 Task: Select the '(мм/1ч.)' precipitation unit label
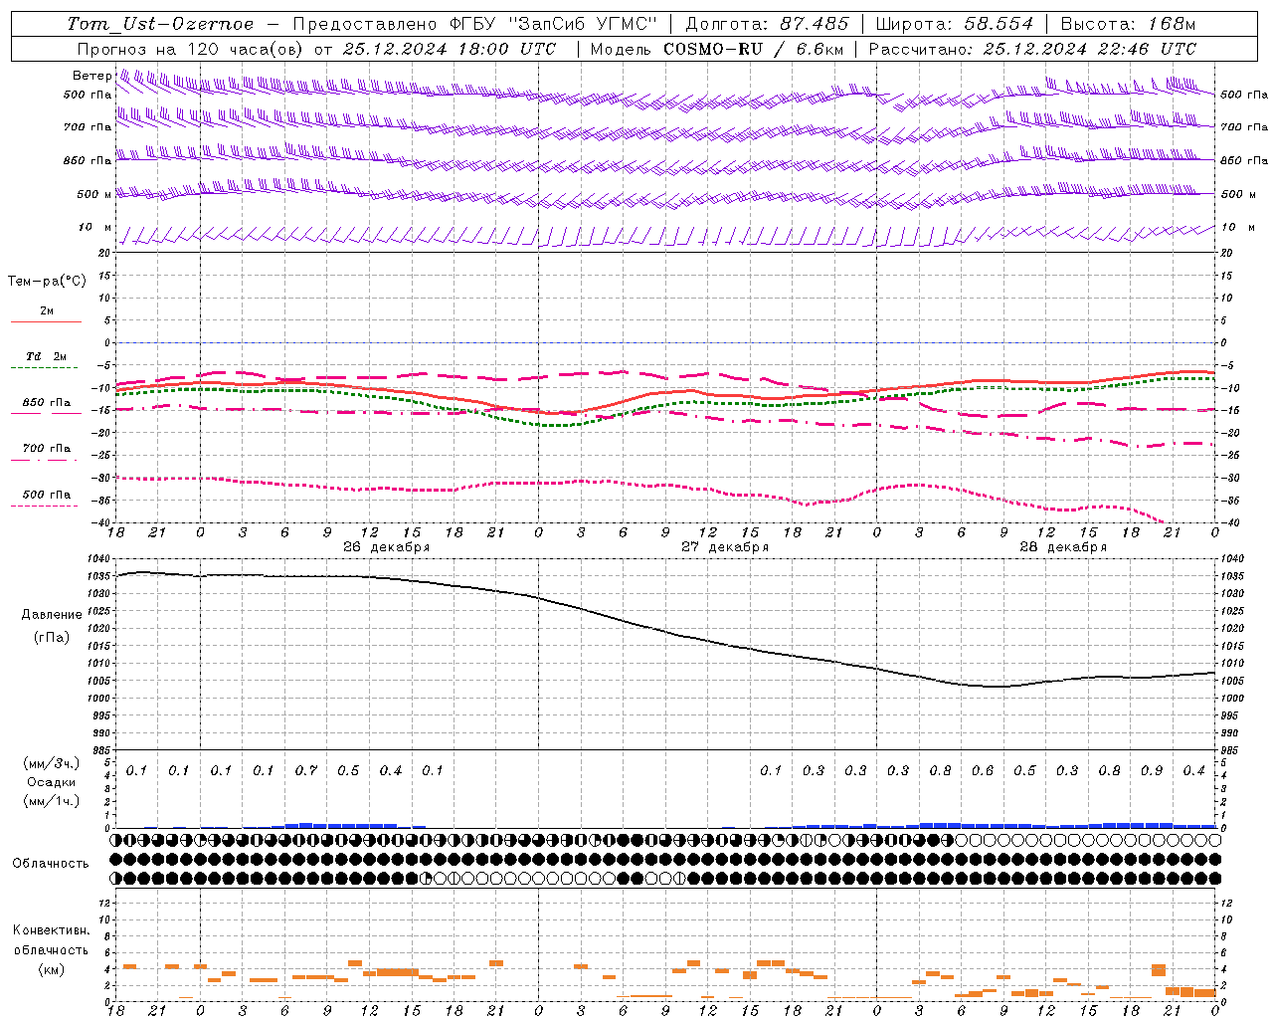coord(52,801)
